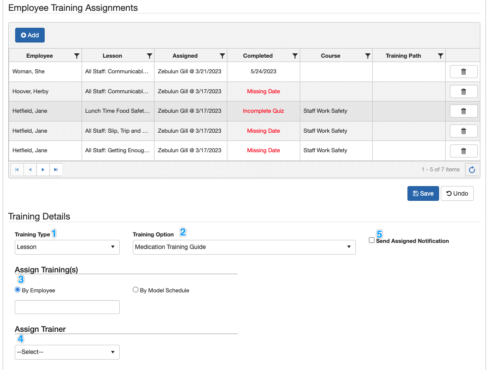Open the Lesson column filter
489x370 pixels.
149,56
